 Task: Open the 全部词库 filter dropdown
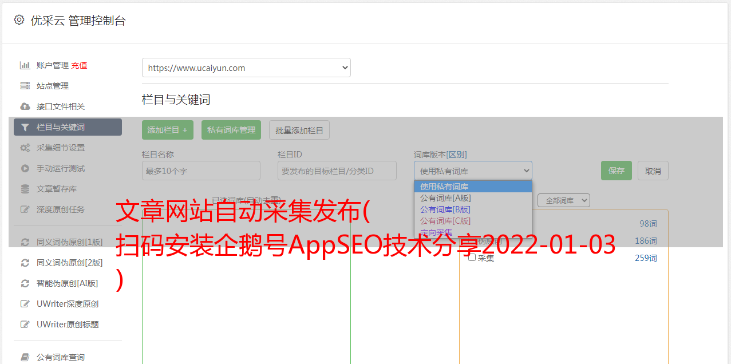pos(564,200)
